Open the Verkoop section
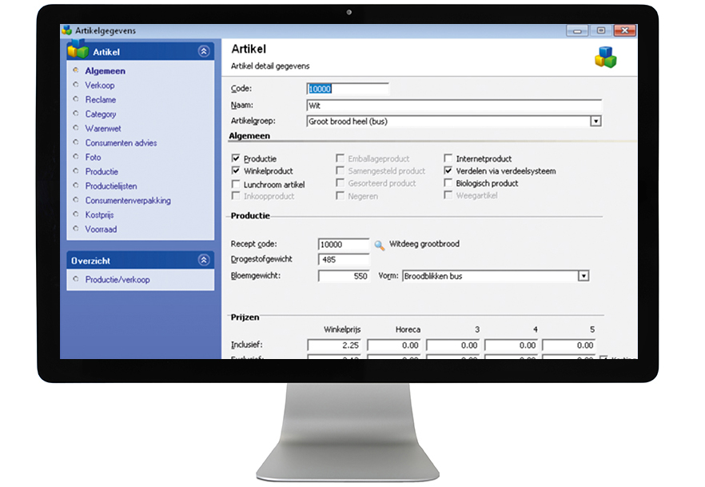The height and width of the screenshot is (487, 705). click(100, 86)
